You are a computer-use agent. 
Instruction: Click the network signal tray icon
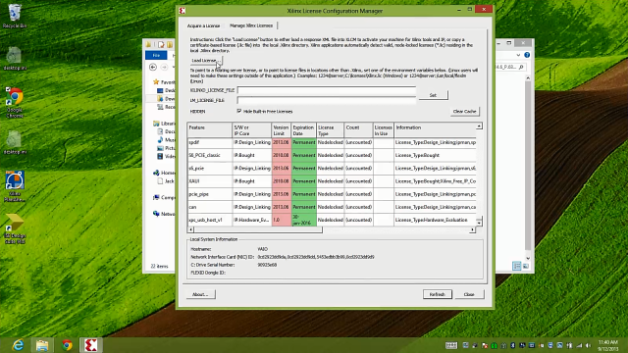click(579, 345)
